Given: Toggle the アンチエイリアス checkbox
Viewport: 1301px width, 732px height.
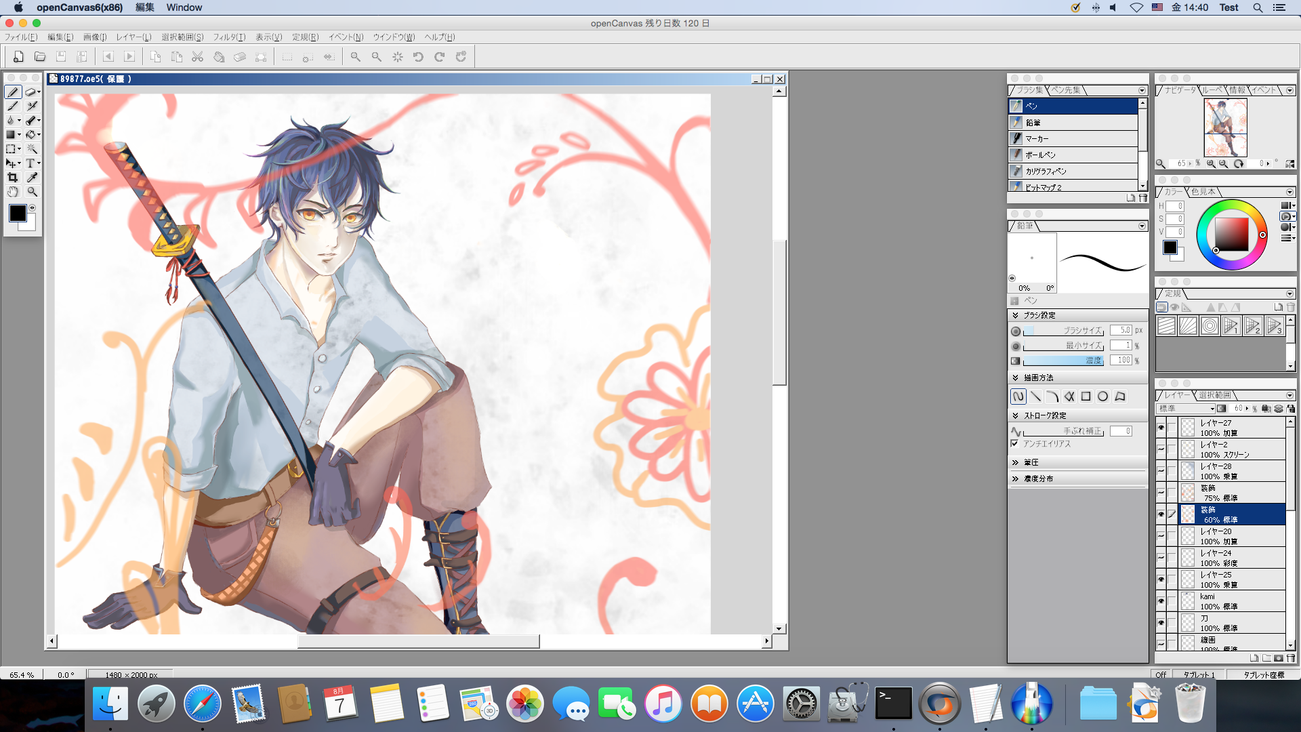Looking at the screenshot, I should (x=1014, y=444).
